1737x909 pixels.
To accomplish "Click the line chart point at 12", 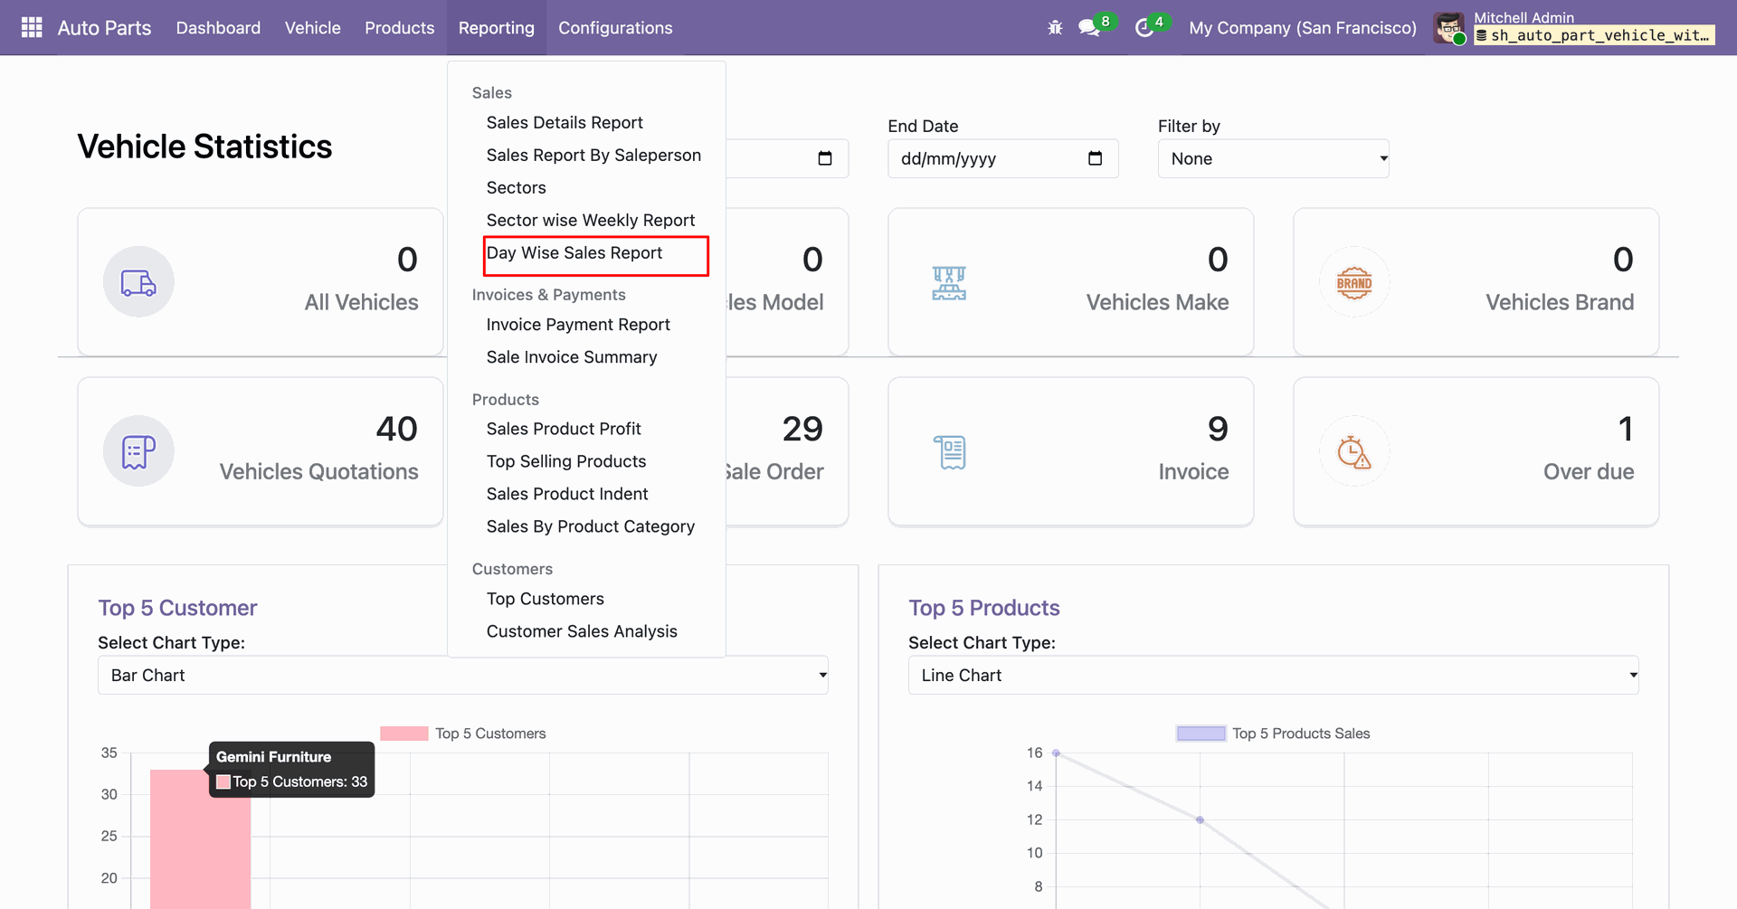I will 1200,820.
